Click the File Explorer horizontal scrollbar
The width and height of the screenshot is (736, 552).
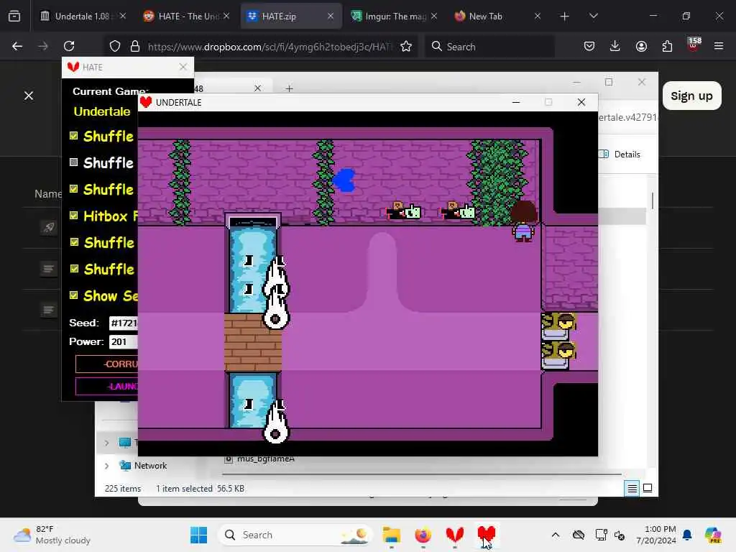[x=421, y=474]
